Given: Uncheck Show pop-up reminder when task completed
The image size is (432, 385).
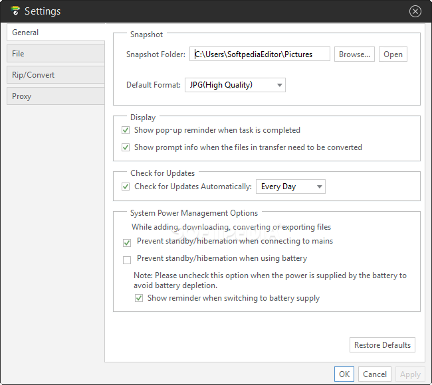Looking at the screenshot, I should coord(126,130).
